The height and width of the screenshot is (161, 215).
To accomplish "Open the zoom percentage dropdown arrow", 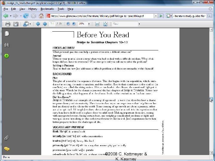I will click(89, 24).
